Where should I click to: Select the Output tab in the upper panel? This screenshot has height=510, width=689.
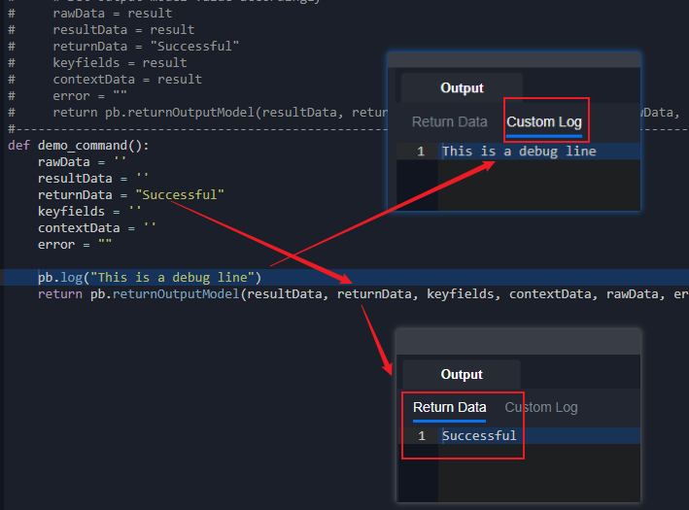462,88
